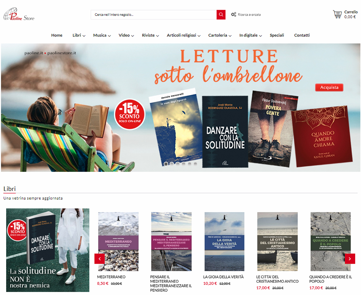The height and width of the screenshot is (295, 361).
Task: Open the Speciali menu item
Action: point(277,35)
